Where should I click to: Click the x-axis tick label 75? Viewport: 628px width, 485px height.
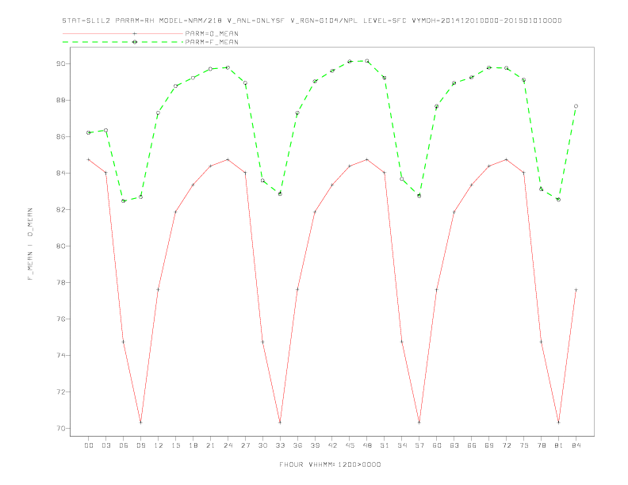pos(524,445)
